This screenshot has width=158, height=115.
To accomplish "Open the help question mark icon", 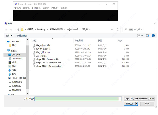I will point(153,36).
